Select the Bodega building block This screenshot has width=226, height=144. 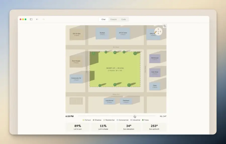click(102, 34)
